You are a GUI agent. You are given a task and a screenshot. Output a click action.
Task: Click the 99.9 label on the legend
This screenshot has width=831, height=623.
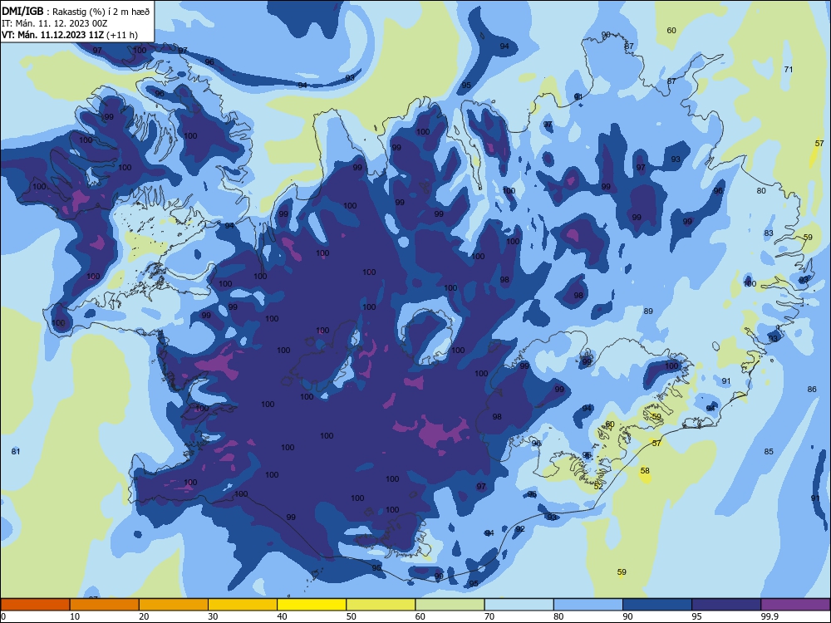(x=769, y=616)
